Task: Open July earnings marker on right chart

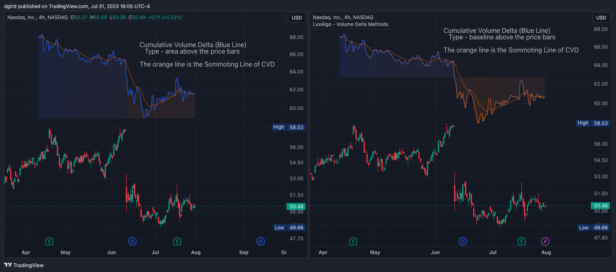Action: click(521, 242)
